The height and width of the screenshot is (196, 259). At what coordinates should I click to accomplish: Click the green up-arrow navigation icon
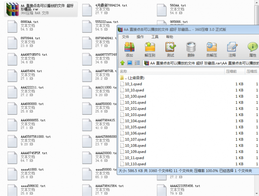pyautogui.click(x=122, y=63)
